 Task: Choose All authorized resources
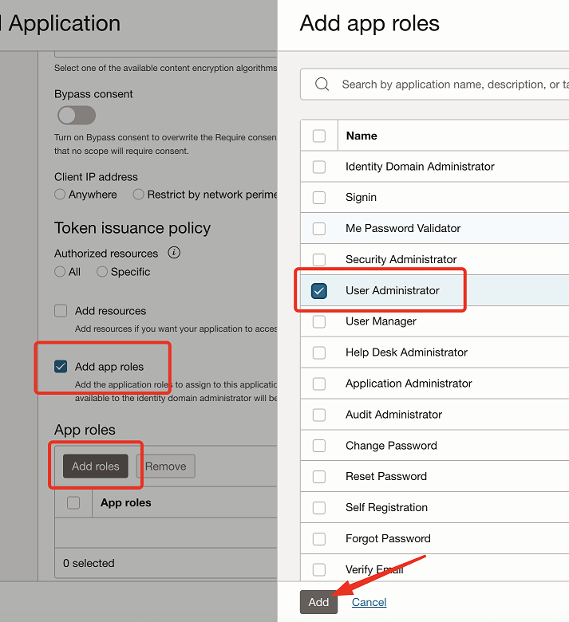pyautogui.click(x=60, y=272)
